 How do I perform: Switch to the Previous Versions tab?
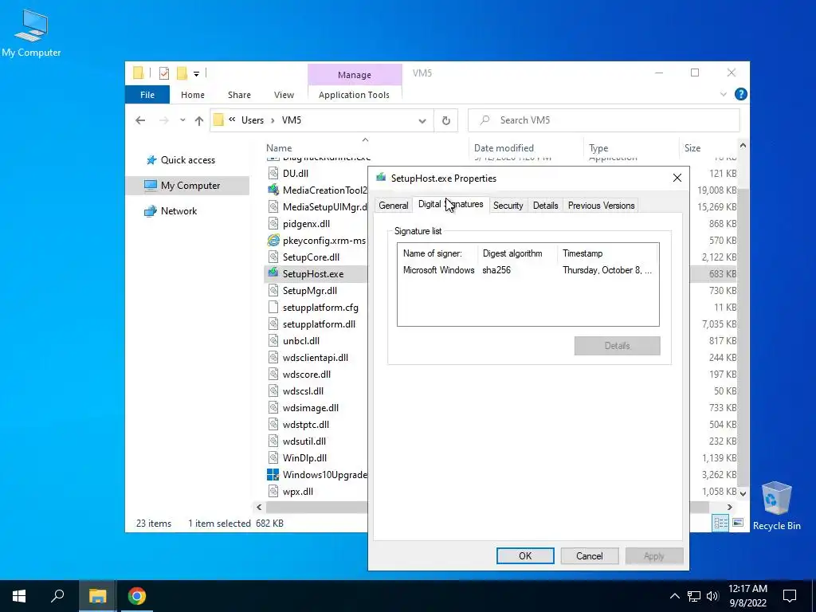click(x=601, y=206)
